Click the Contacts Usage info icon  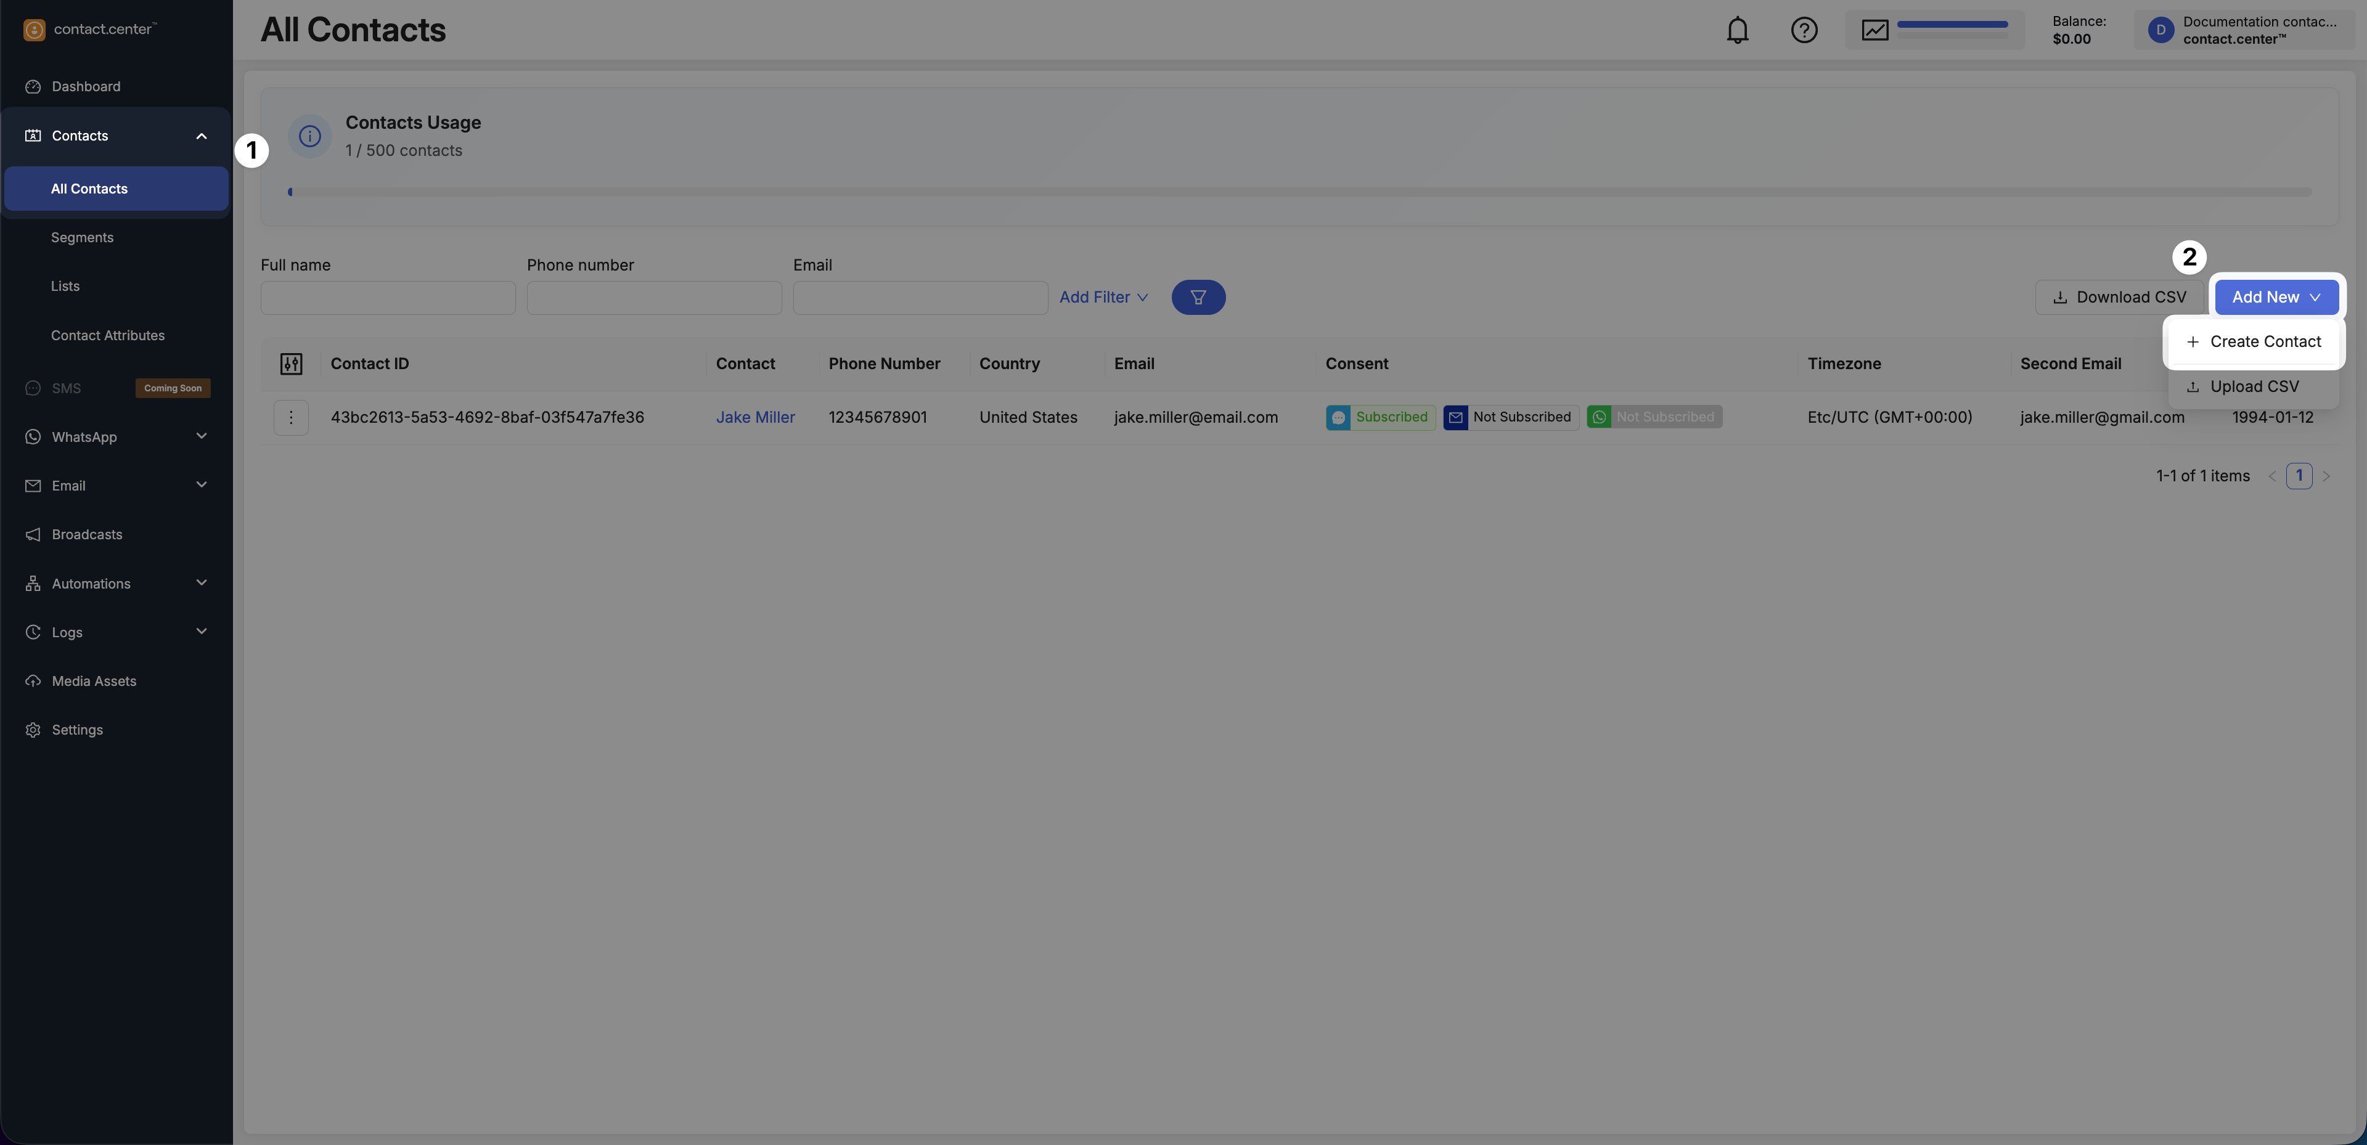tap(309, 137)
